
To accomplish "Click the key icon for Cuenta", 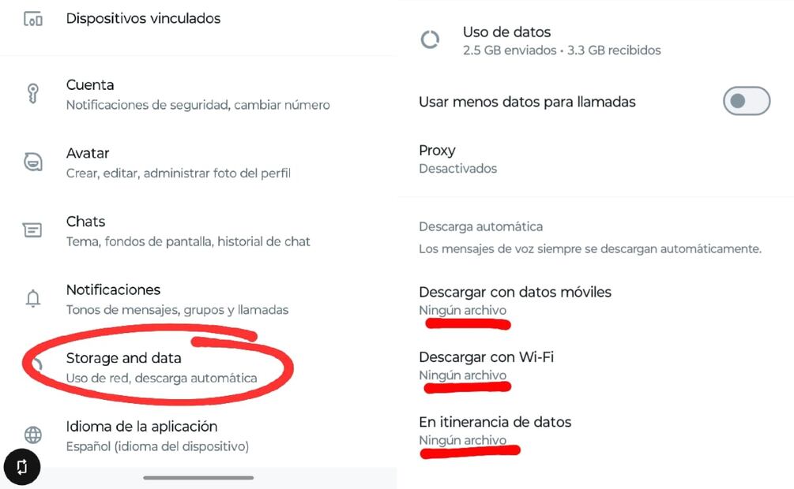I will (33, 94).
